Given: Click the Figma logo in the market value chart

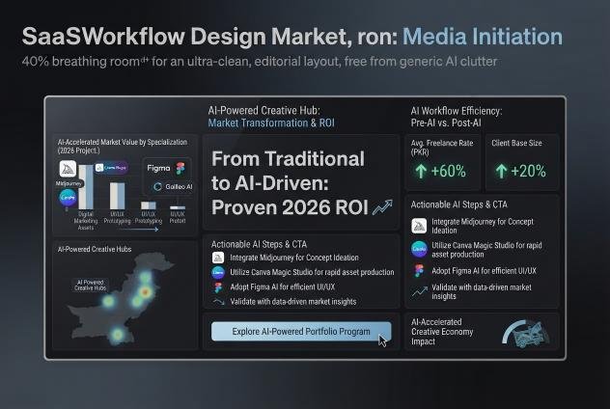Looking at the screenshot, I should point(180,169).
